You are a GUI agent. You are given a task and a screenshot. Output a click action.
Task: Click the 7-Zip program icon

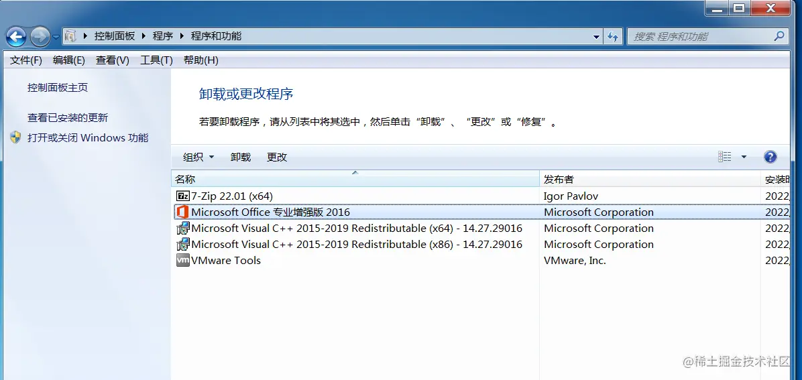pyautogui.click(x=182, y=196)
